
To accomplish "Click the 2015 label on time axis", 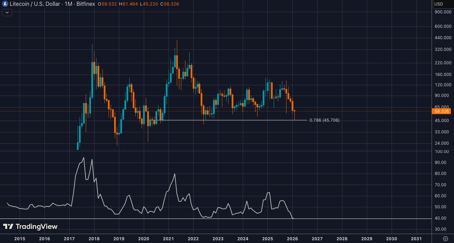I will (20, 239).
